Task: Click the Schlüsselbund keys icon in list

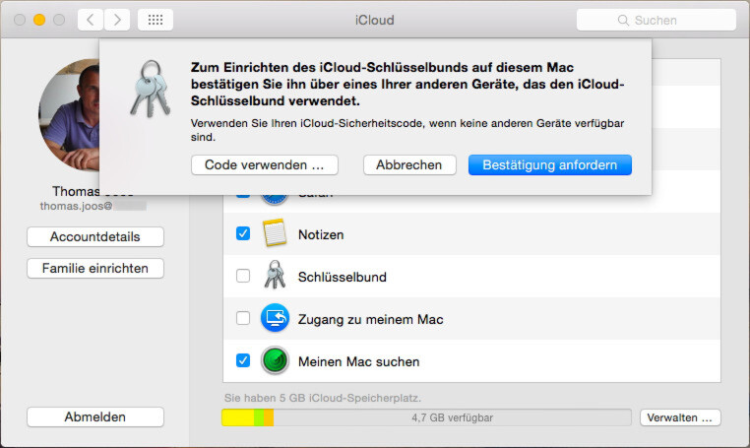Action: point(275,275)
